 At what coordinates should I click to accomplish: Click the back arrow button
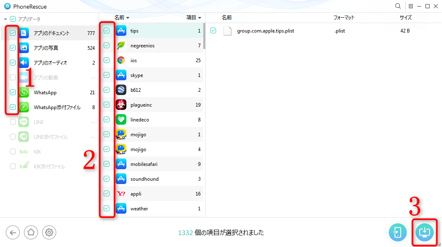13,233
